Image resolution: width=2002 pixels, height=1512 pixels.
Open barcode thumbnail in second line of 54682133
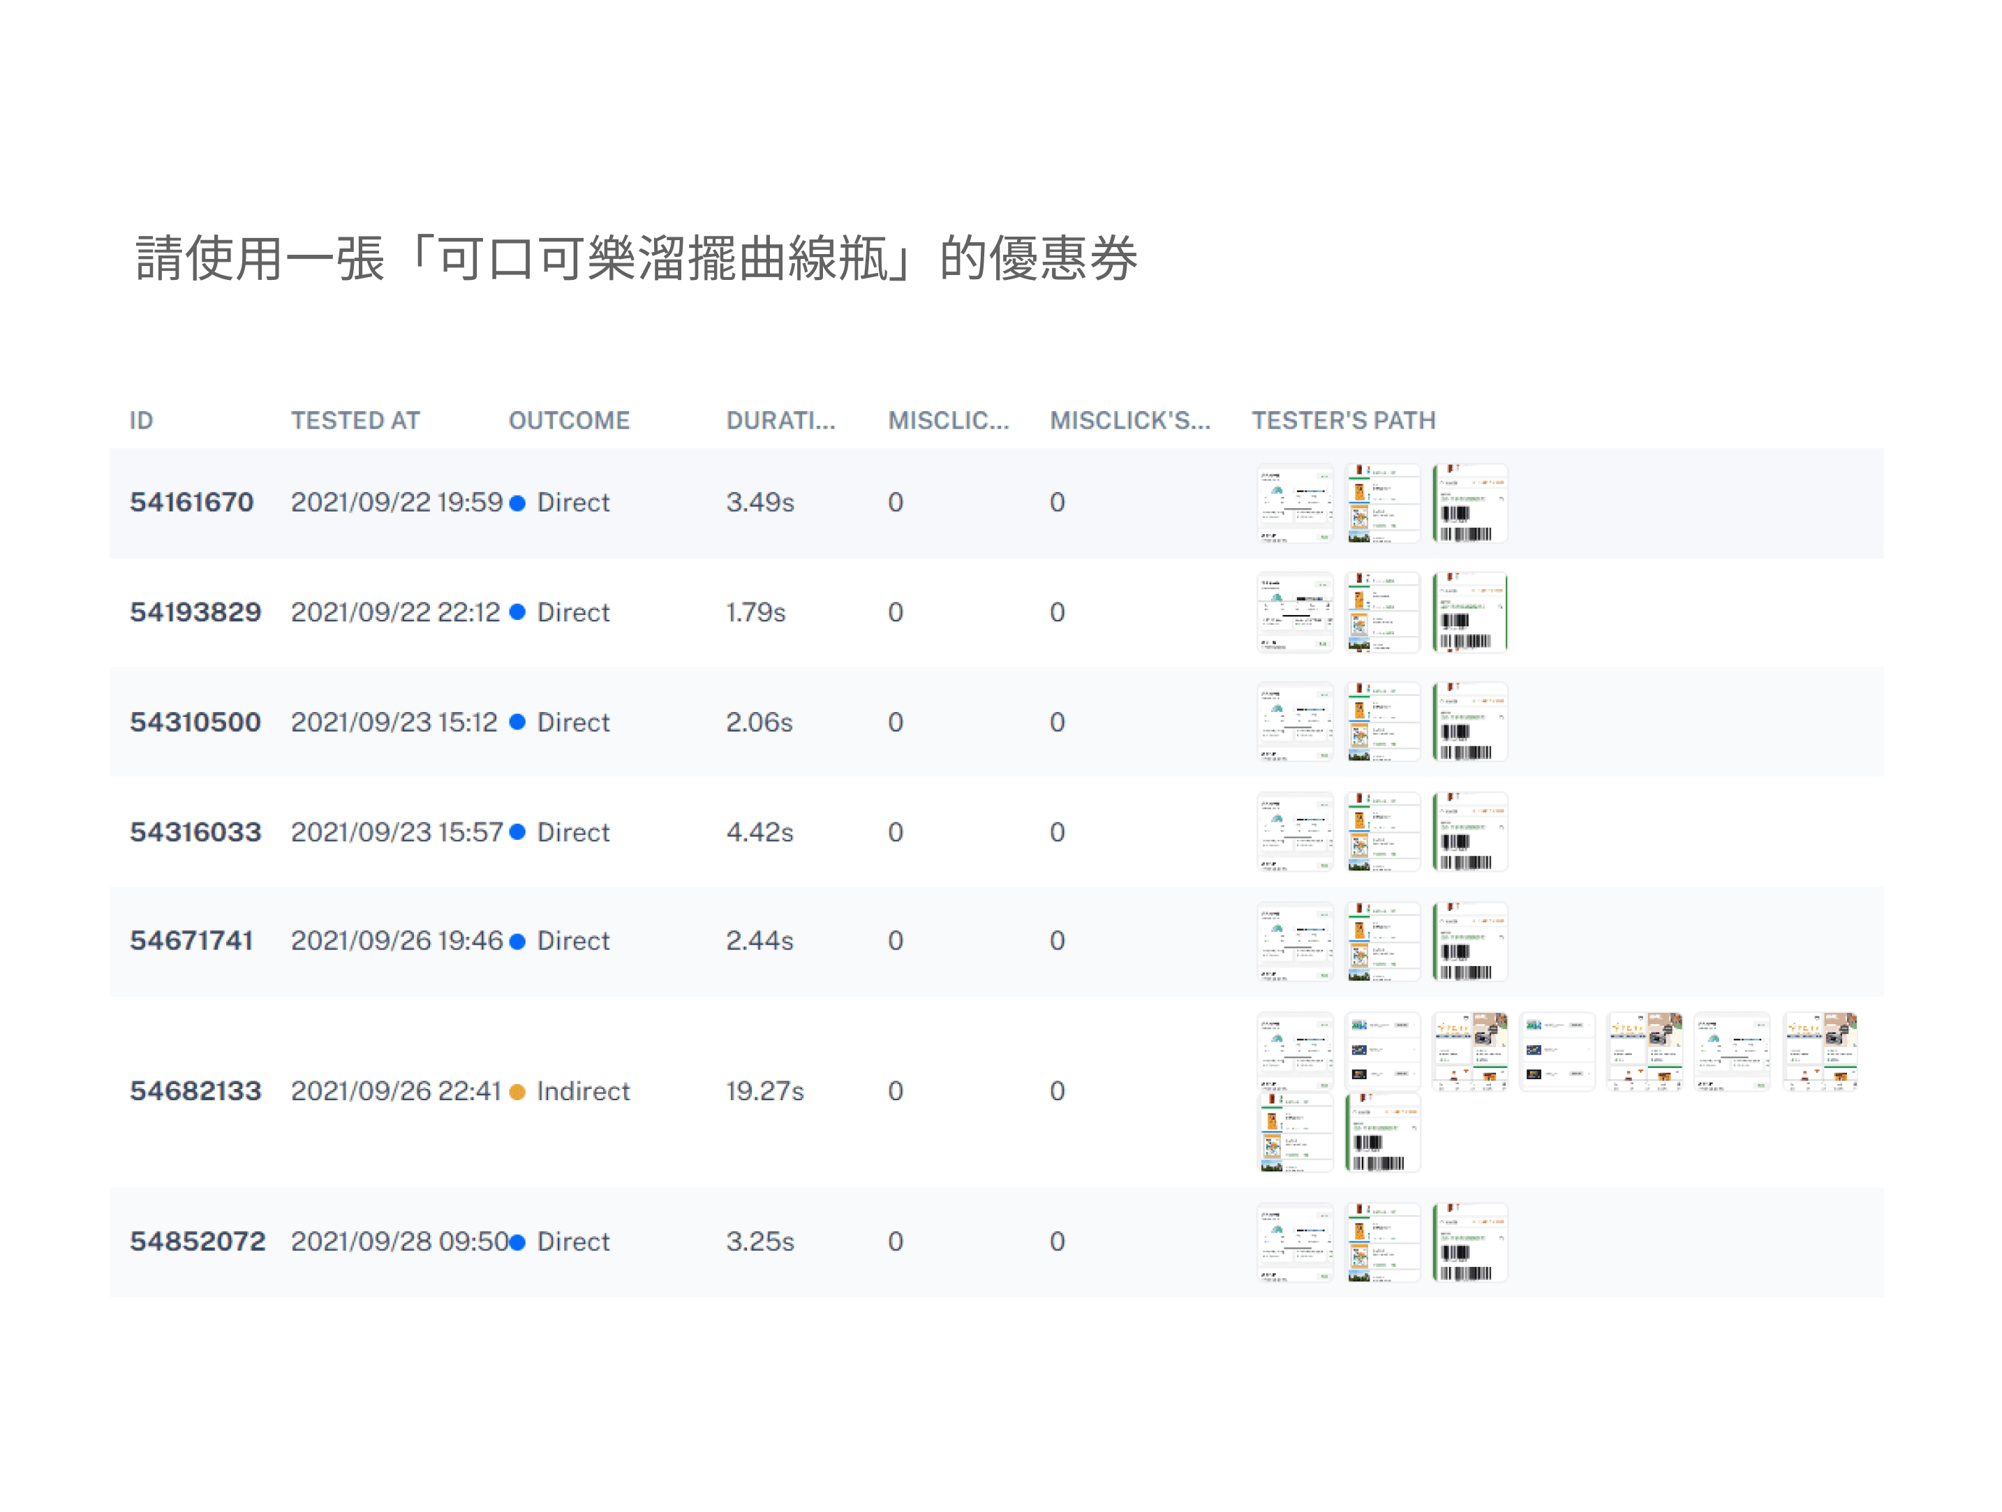click(1382, 1132)
